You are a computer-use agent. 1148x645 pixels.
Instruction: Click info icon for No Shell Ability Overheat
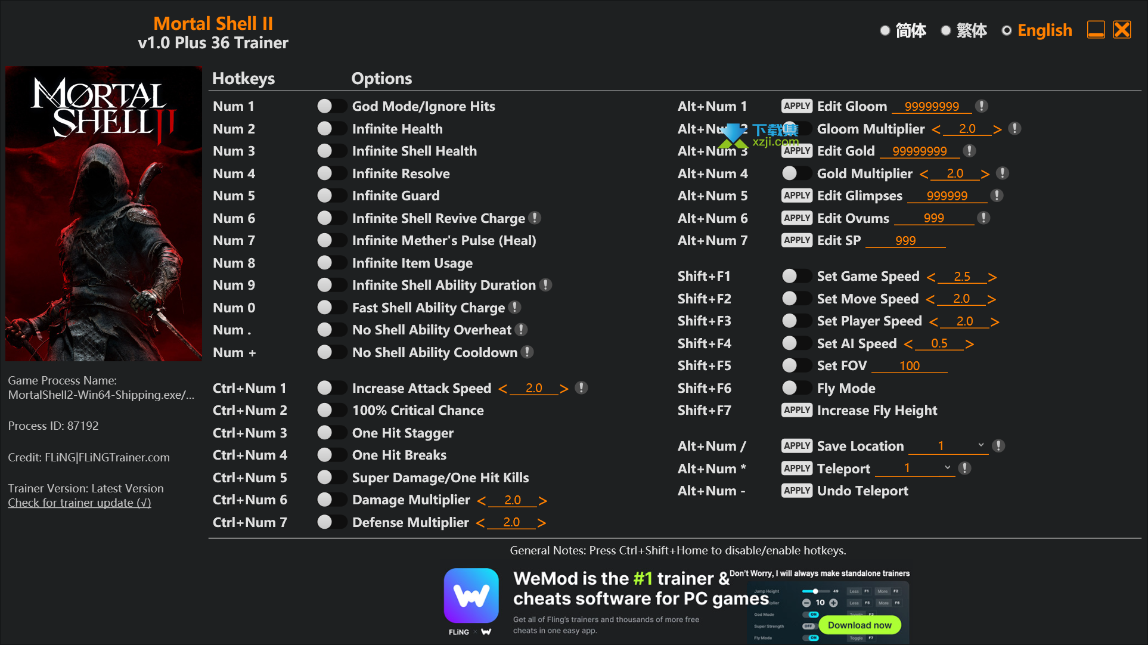[521, 330]
